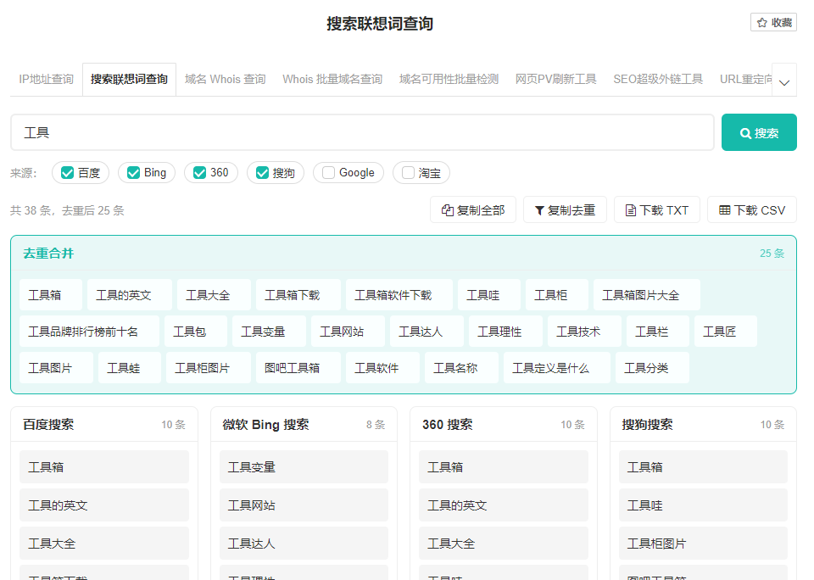Click the 工具柜 keyword tag
Screen dimensions: 814x580
pos(557,295)
